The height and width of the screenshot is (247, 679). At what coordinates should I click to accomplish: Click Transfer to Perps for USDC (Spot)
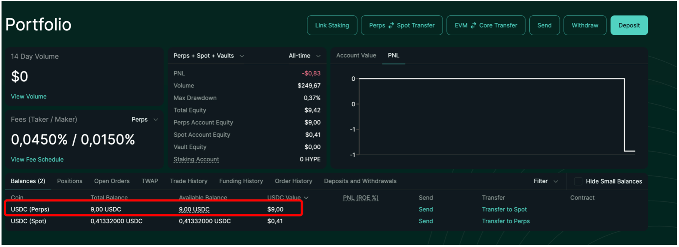(506, 221)
